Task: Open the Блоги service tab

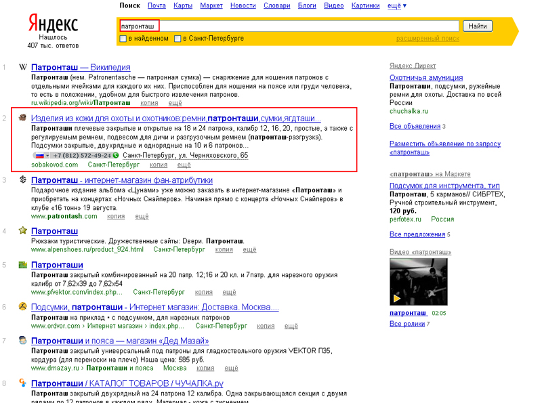Action: pos(307,5)
